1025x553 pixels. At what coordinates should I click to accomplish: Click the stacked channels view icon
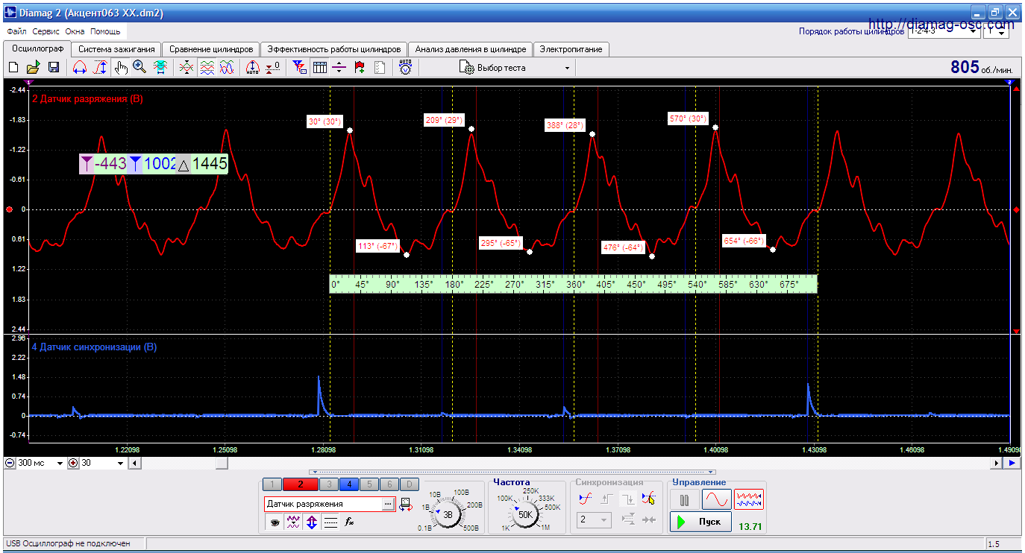[207, 68]
